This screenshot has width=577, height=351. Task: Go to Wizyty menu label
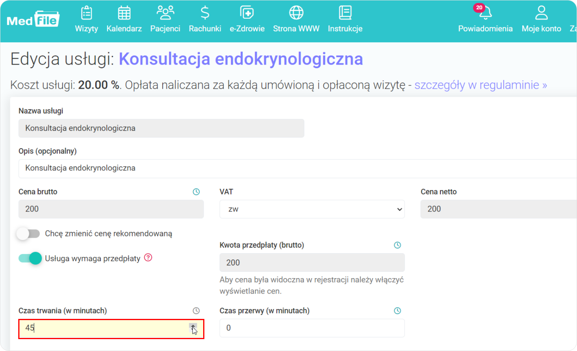point(87,29)
